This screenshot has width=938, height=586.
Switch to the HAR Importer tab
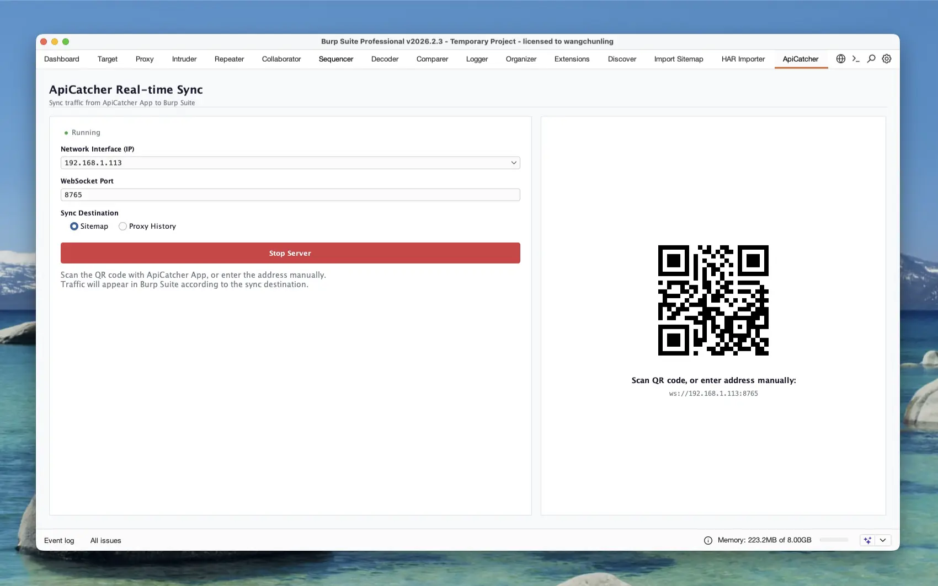(x=743, y=59)
